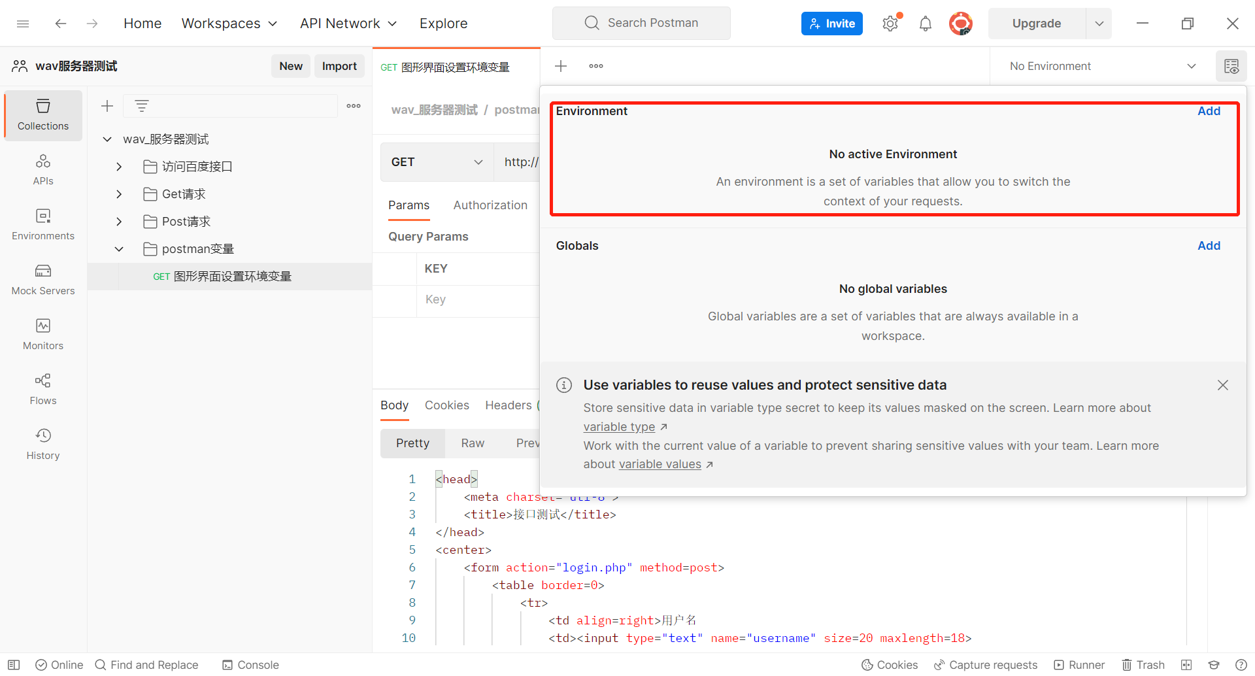Viewport: 1255px width, 676px height.
Task: Expand the 访问百度接口 folder
Action: click(x=119, y=167)
